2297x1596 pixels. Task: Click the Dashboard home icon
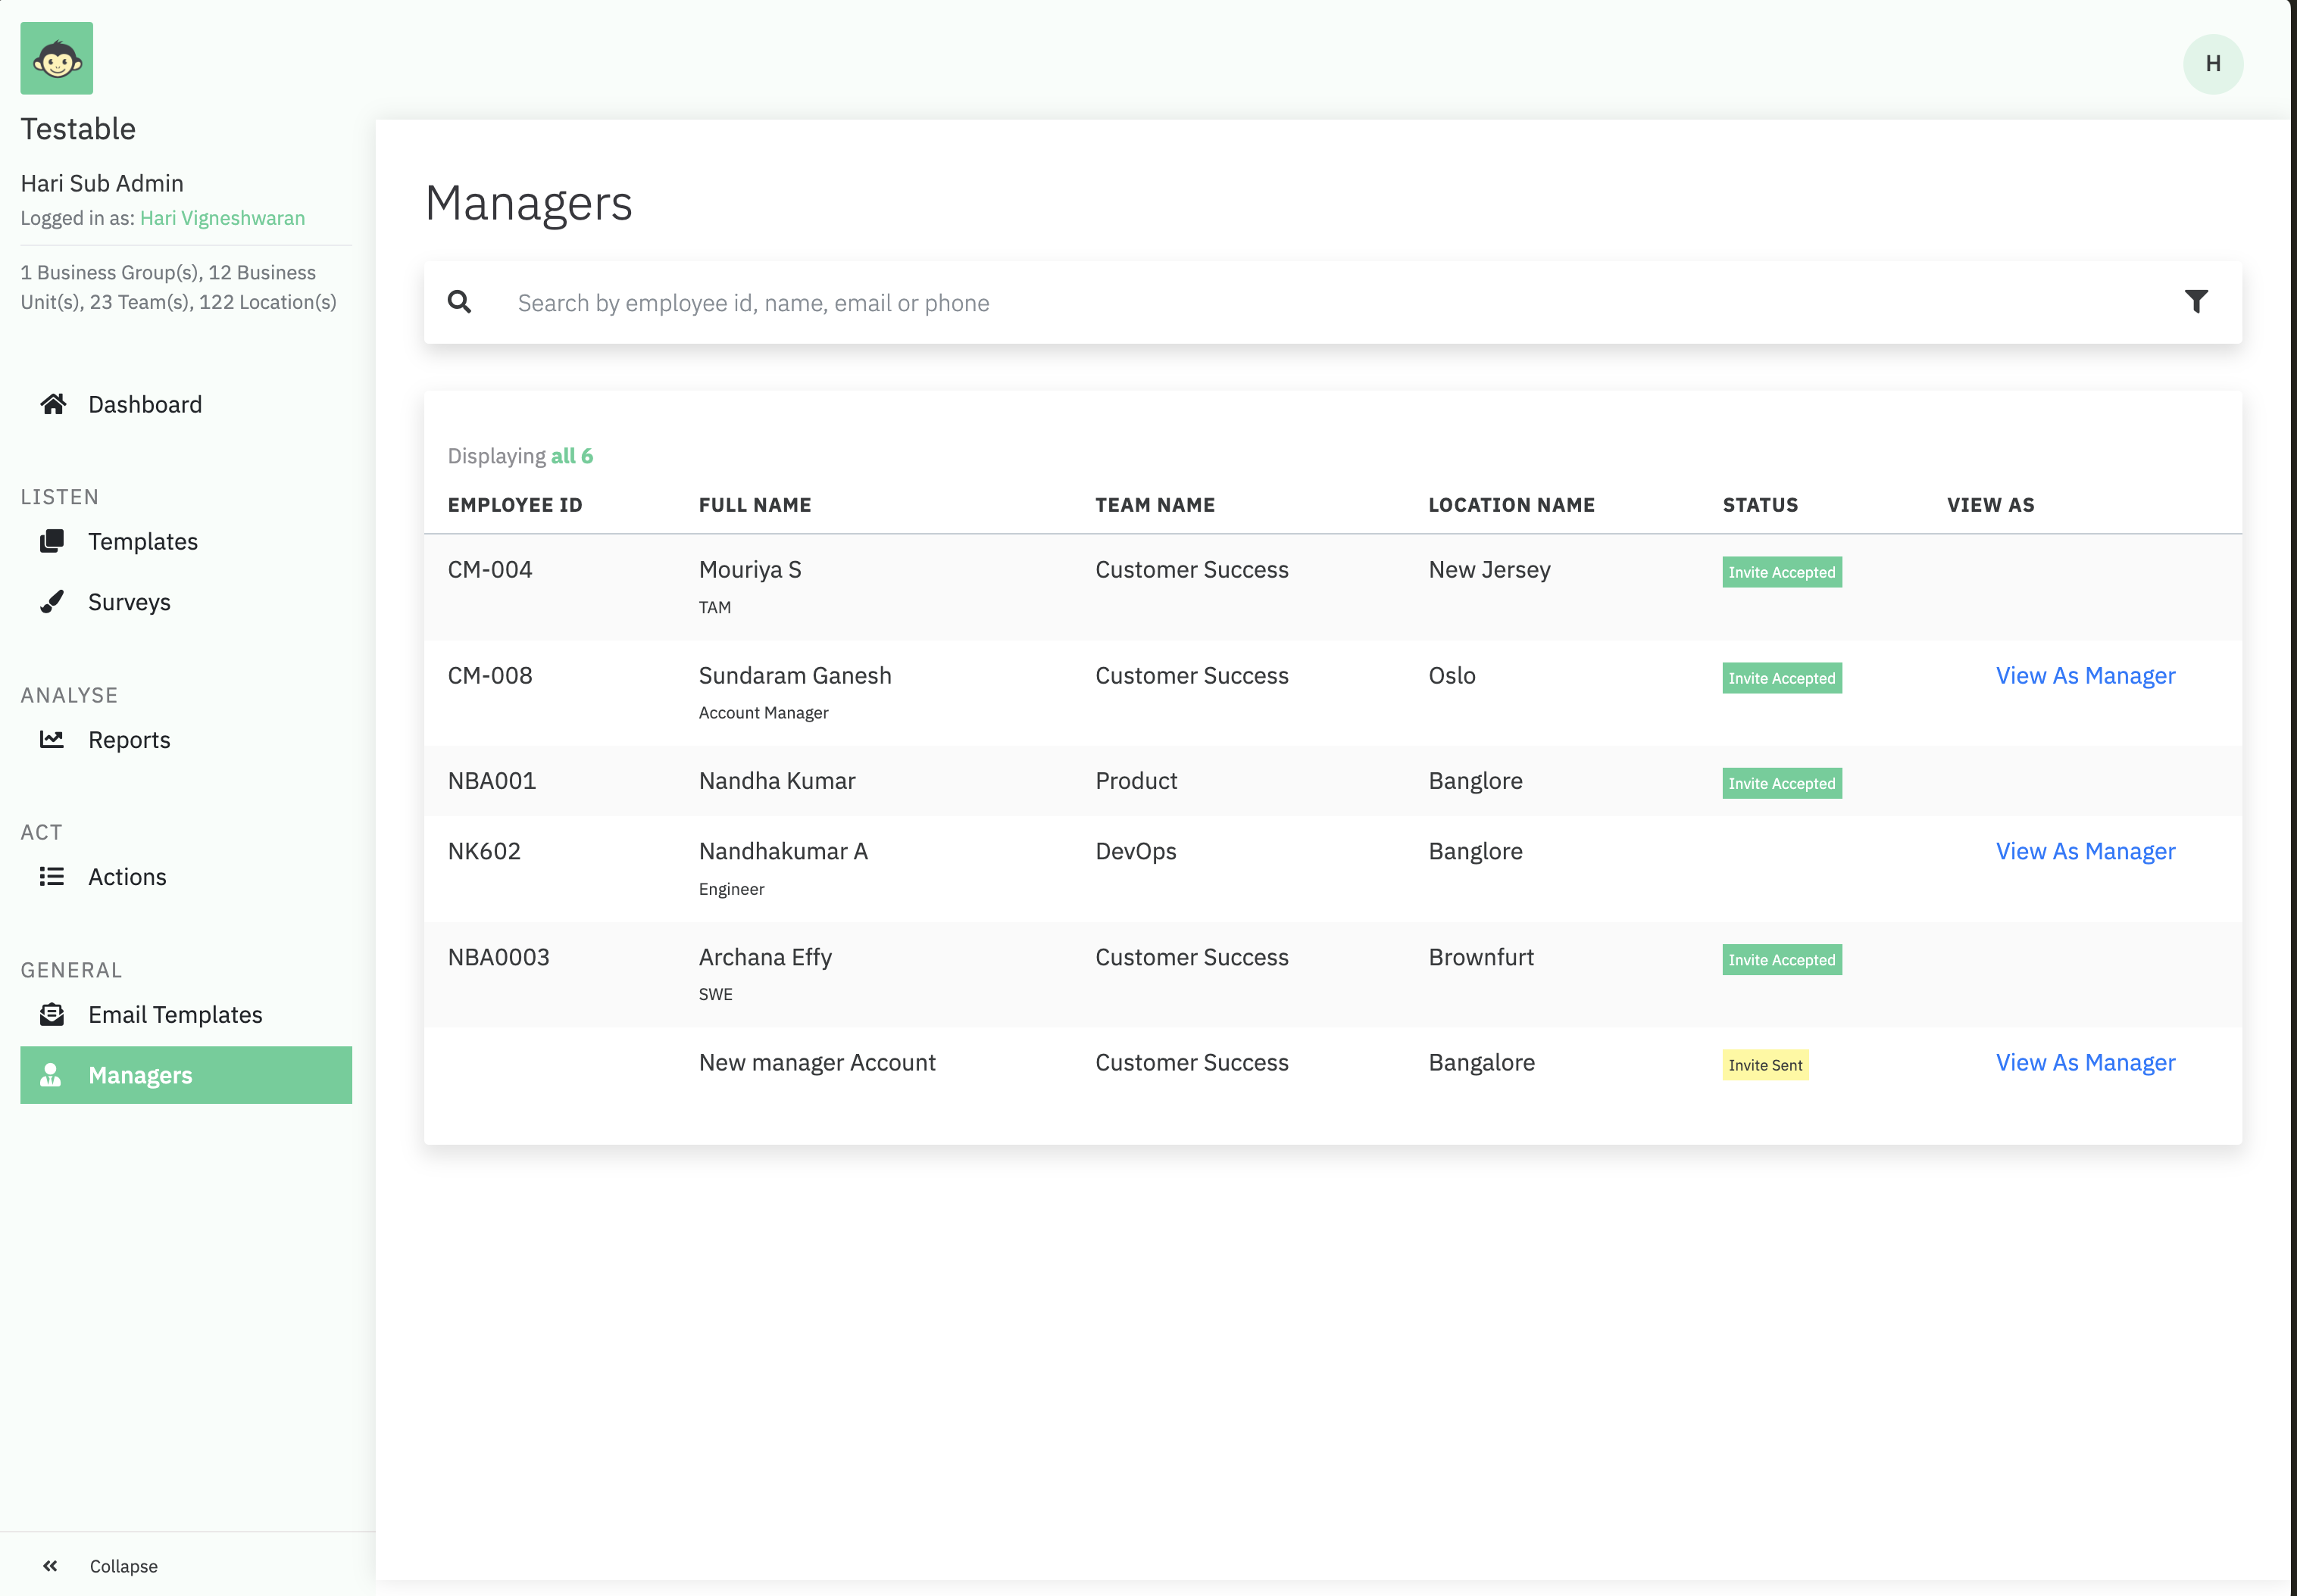(53, 404)
